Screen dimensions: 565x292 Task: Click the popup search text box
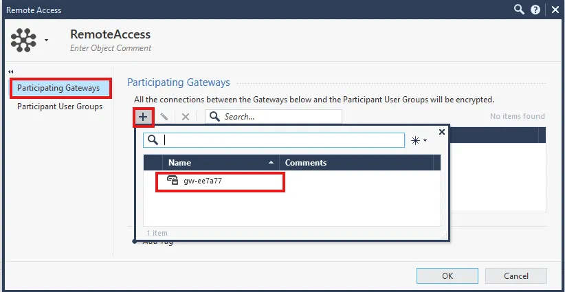(x=274, y=140)
